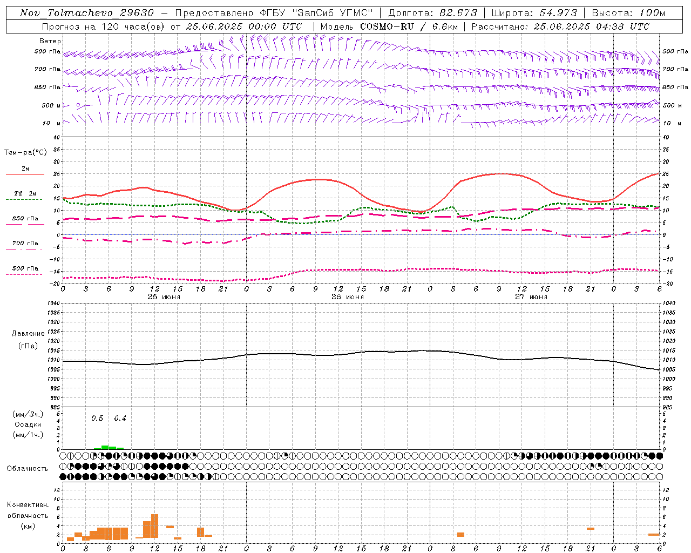Image resolution: width=691 pixels, height=553 pixels.
Task: Select forecast start time 25.06.2025 00:00 UTC
Action: click(244, 26)
